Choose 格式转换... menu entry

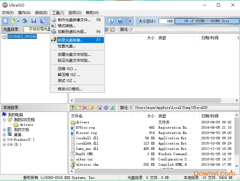point(77,26)
